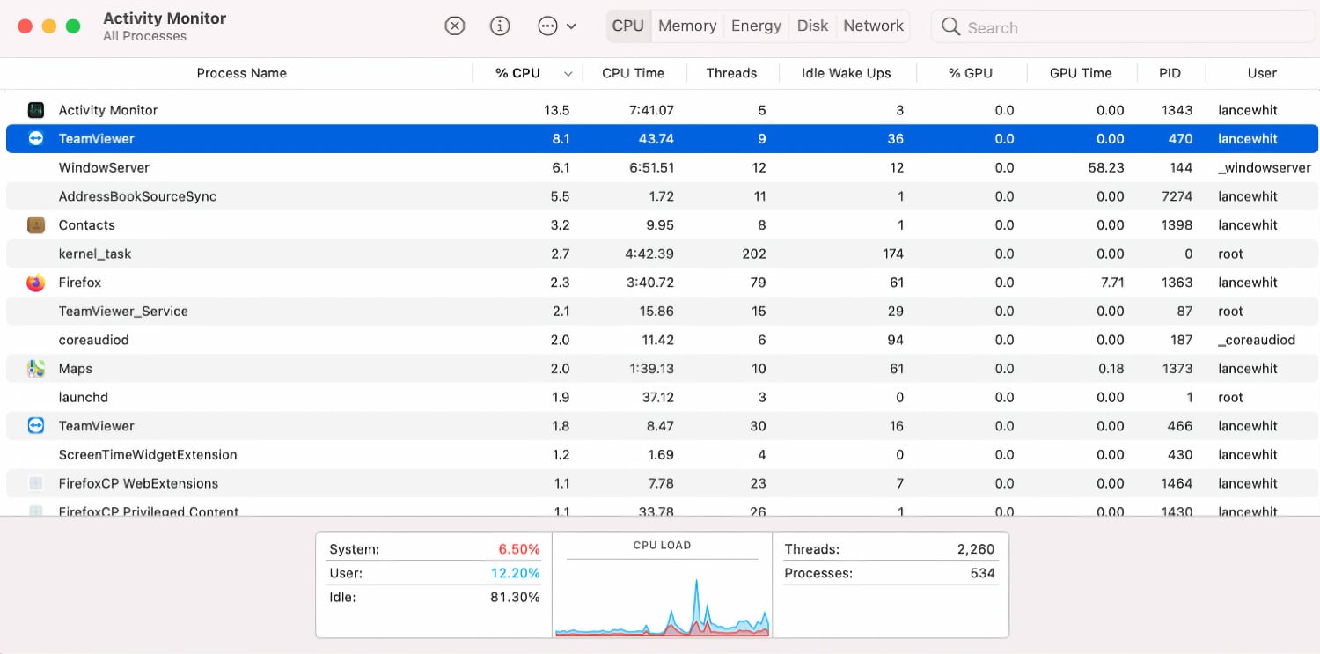The height and width of the screenshot is (654, 1320).
Task: Sort by the Process Name column header
Action: pos(241,73)
